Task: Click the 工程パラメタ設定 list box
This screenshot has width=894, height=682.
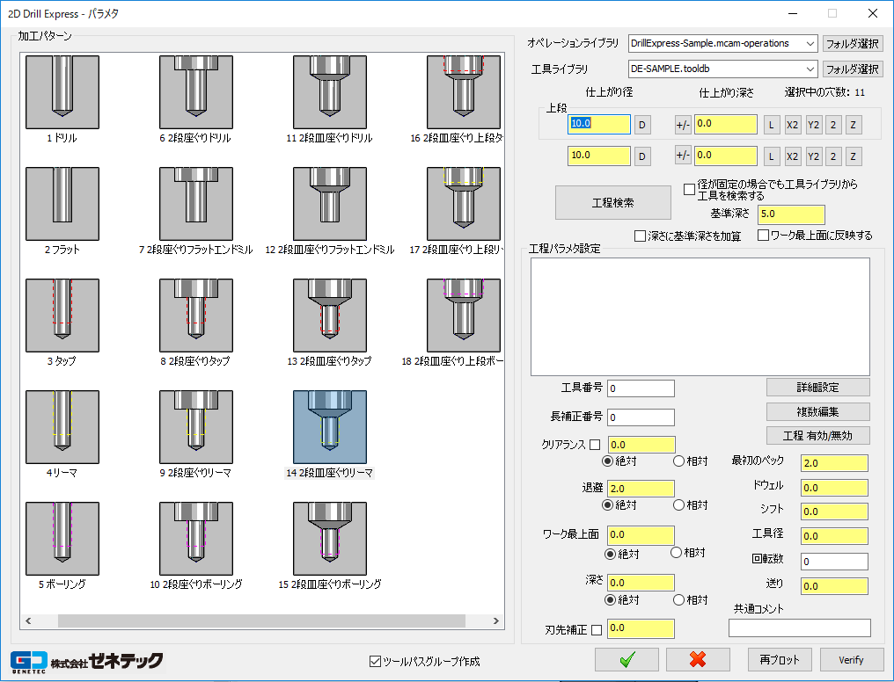Action: 700,316
